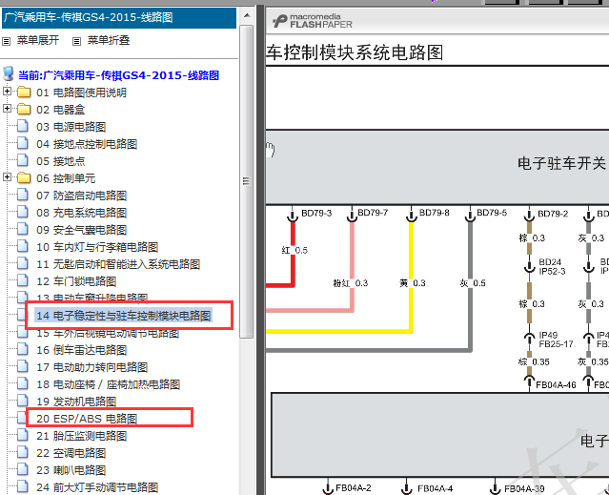Click connector label FB04A-39
Screen dimensions: 609x495
coord(524,488)
